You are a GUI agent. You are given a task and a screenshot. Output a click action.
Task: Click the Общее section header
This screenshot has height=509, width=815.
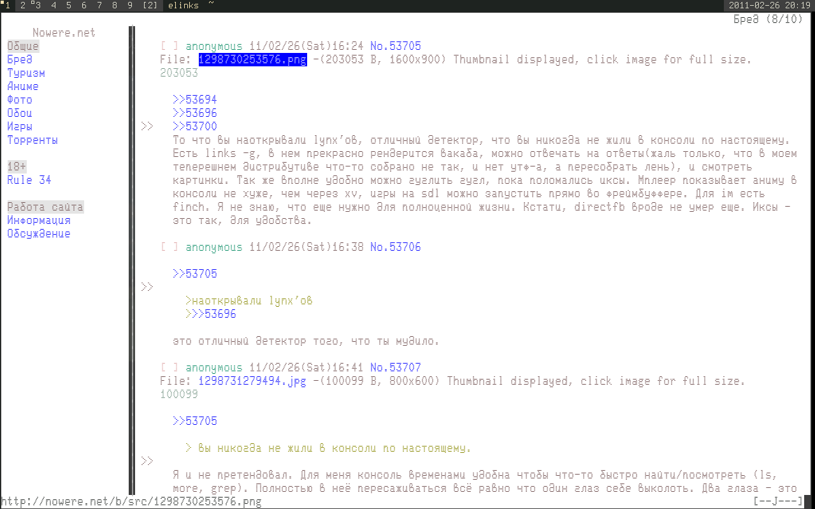tap(23, 46)
